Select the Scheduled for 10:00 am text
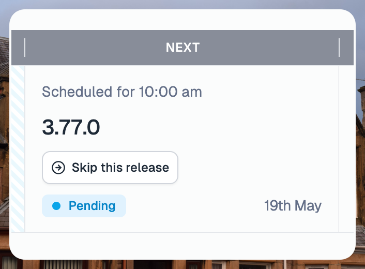Screen dimensions: 365x269 [121, 92]
